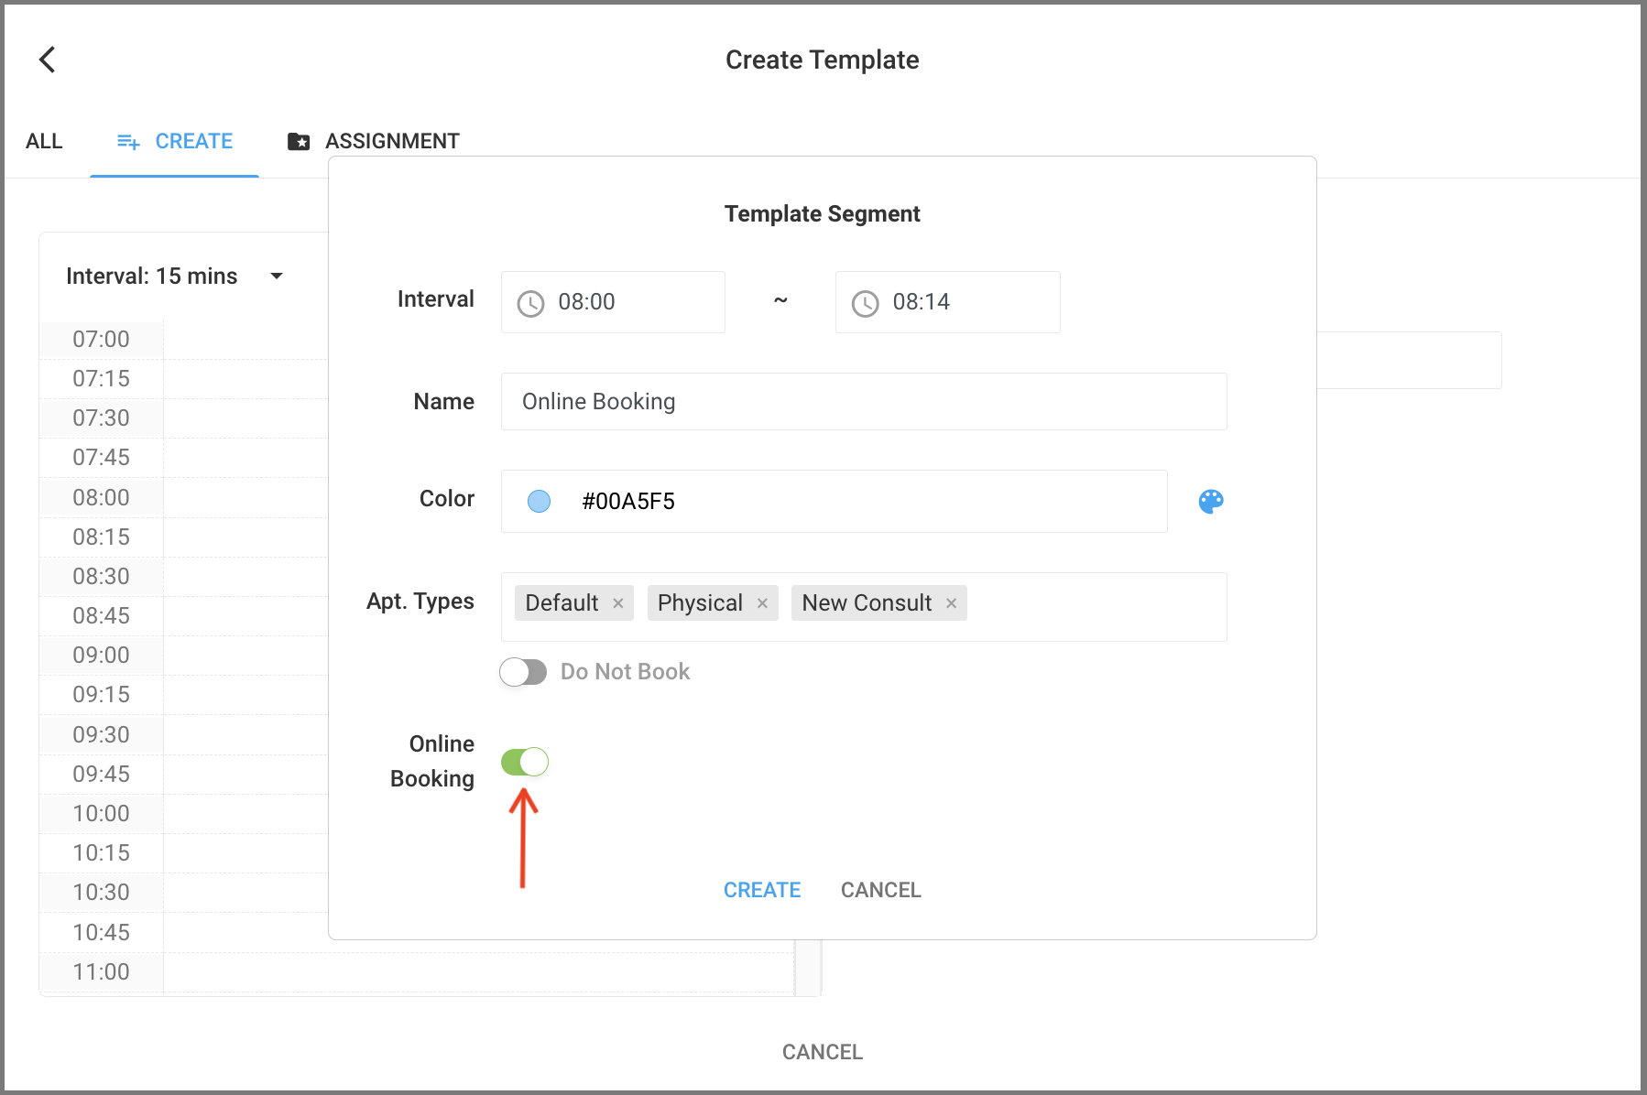Switch to the ALL tab

point(44,141)
